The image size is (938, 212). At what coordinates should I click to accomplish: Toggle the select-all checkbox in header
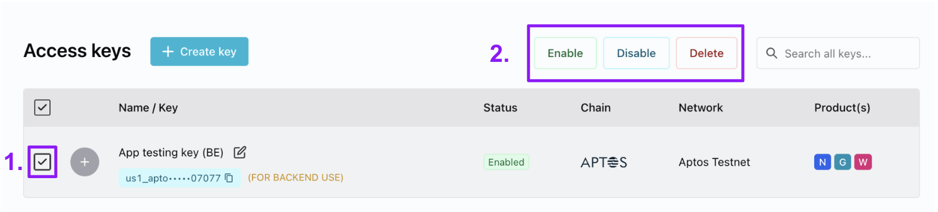tap(43, 108)
